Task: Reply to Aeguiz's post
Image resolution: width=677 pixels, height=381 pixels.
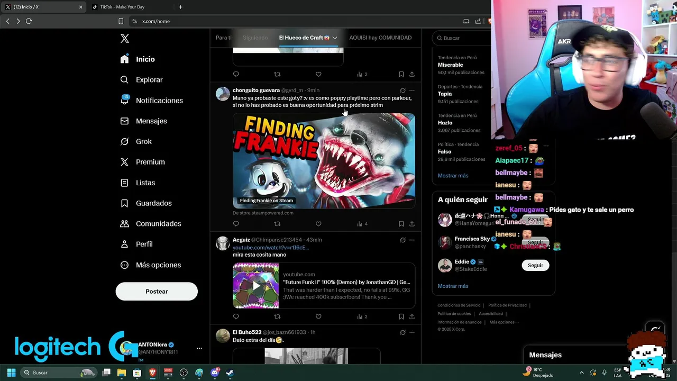Action: point(236,316)
